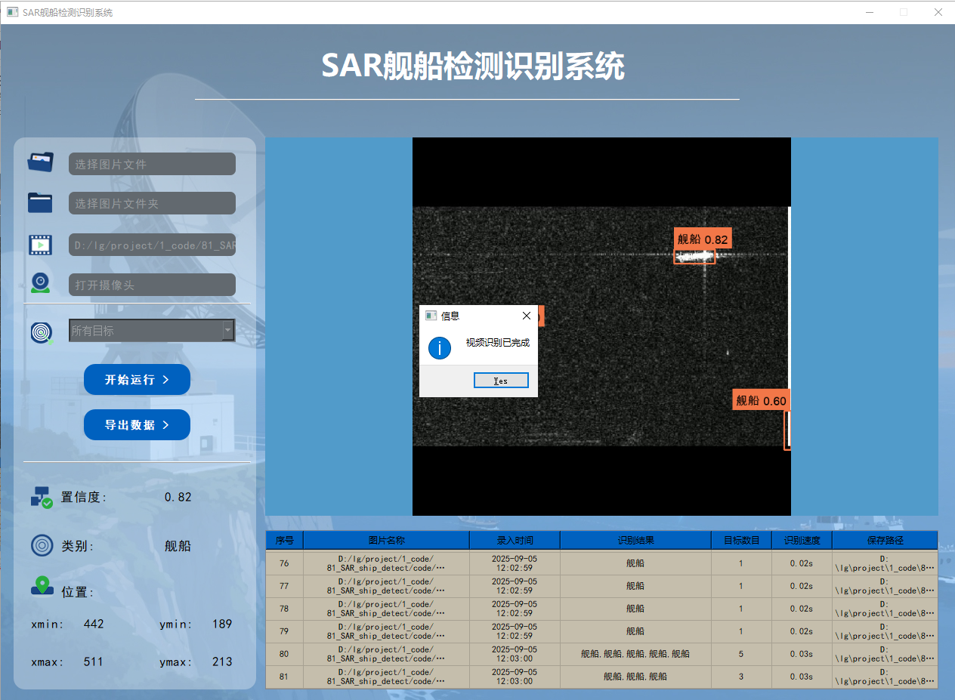This screenshot has width=955, height=700.
Task: Click the image name cell in row 76
Action: [x=386, y=563]
